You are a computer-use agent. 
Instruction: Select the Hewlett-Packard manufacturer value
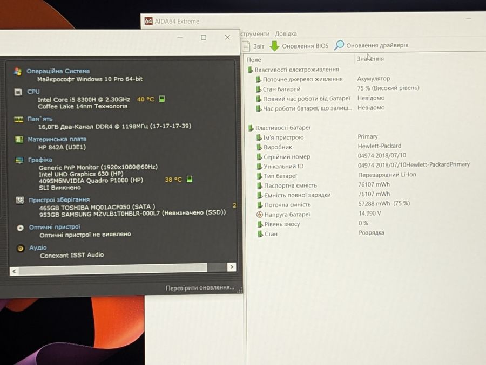(380, 146)
